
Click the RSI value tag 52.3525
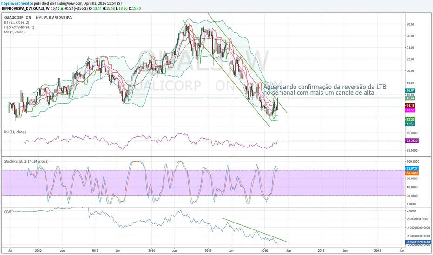click(412, 140)
